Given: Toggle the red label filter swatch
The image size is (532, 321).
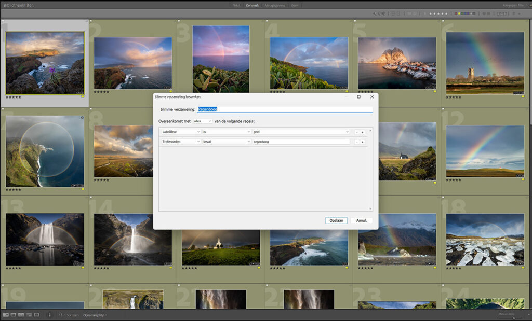Looking at the screenshot, I should 456,13.
